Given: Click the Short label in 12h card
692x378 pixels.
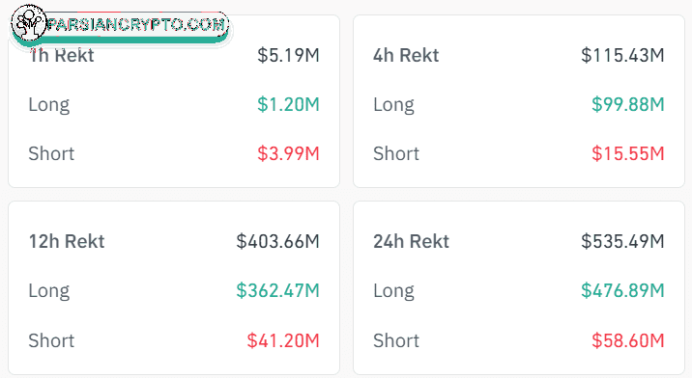Looking at the screenshot, I should click(x=51, y=340).
